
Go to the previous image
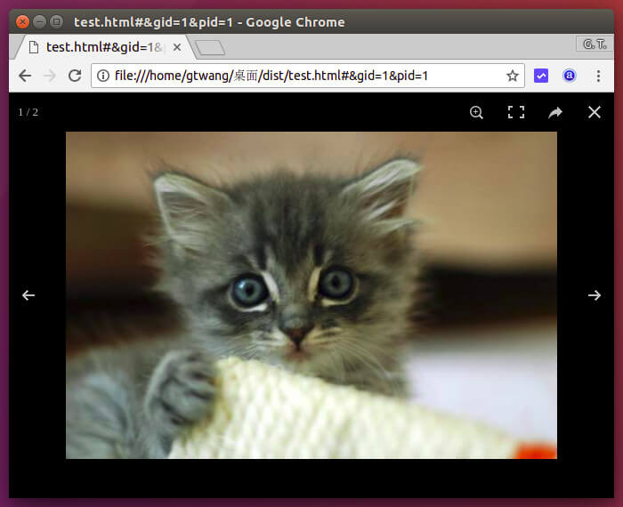click(x=28, y=295)
